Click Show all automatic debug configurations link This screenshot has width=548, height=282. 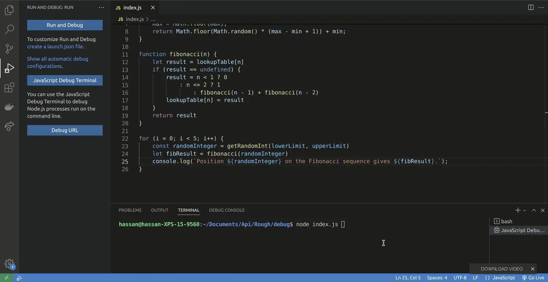click(x=58, y=62)
